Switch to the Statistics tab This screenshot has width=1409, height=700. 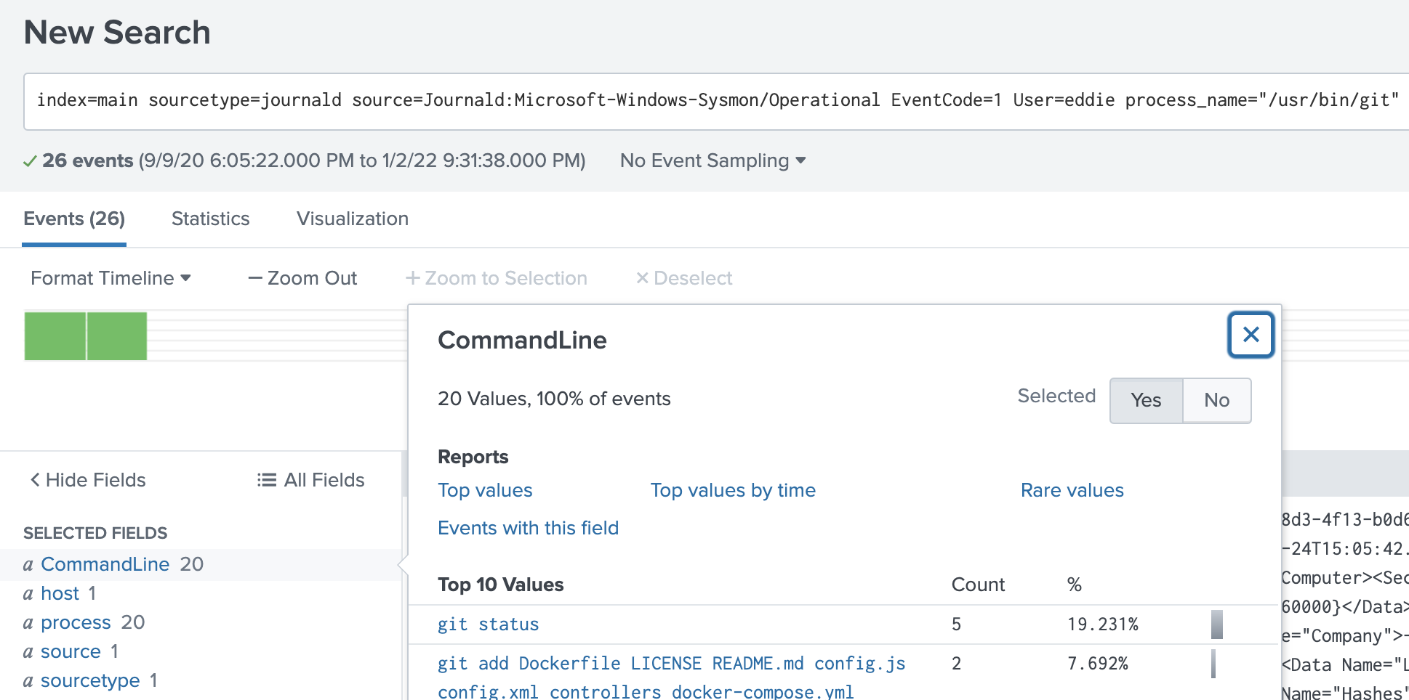pyautogui.click(x=210, y=219)
